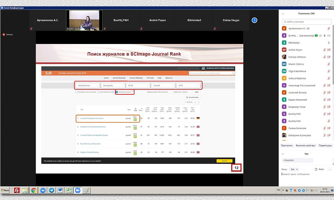The width and height of the screenshot is (334, 200).
Task: Open Telegram from the taskbar
Action: tap(51, 190)
